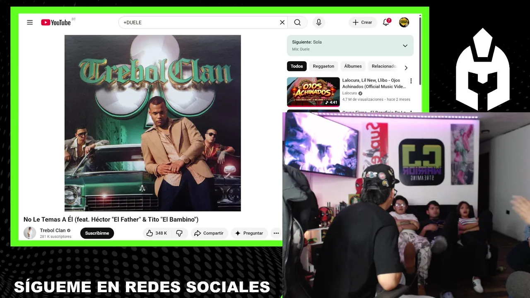The image size is (530, 298).
Task: Click the 281 K suscriptores text
Action: (55, 237)
